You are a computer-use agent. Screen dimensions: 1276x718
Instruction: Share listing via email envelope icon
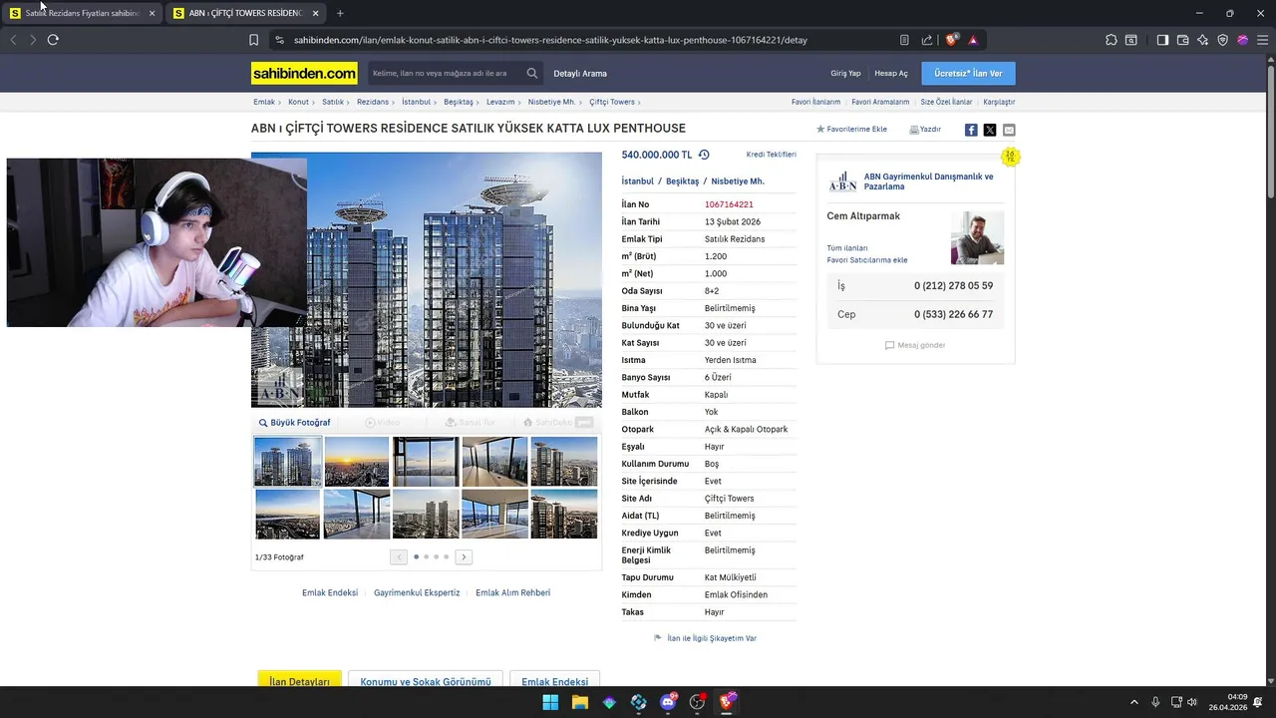click(x=1009, y=130)
